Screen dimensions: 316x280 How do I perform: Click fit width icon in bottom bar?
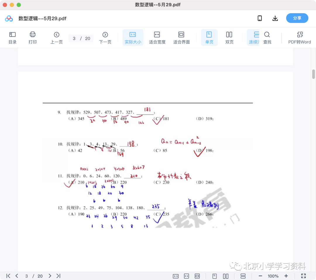(x=186, y=276)
